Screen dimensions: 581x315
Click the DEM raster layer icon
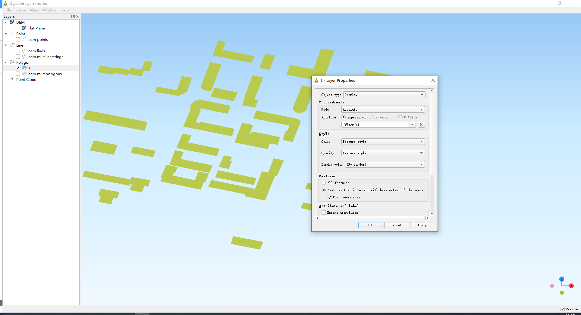[x=12, y=22]
